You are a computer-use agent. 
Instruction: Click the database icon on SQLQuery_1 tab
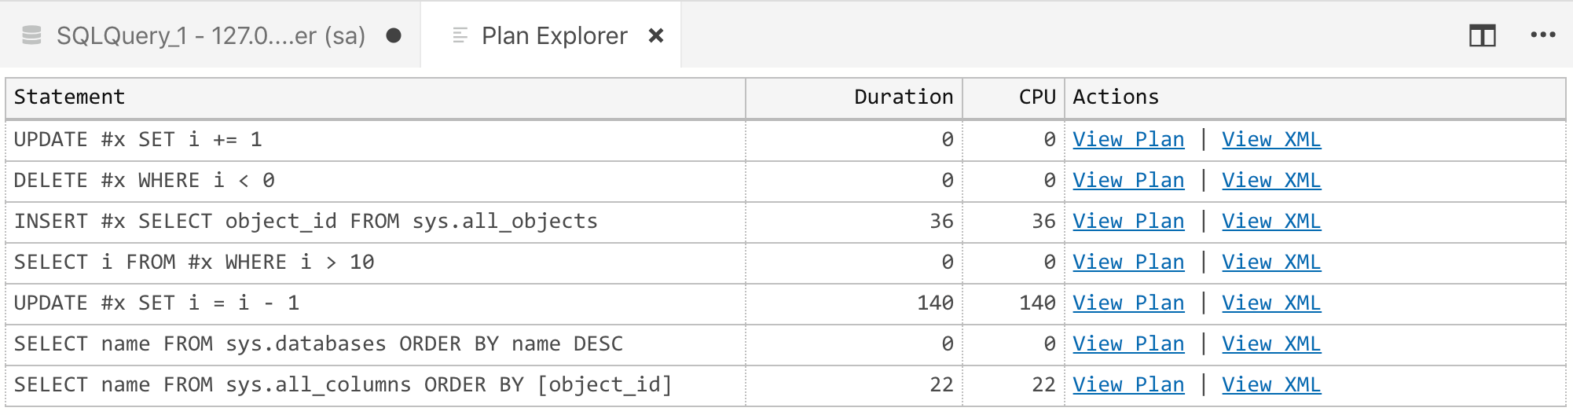[31, 35]
